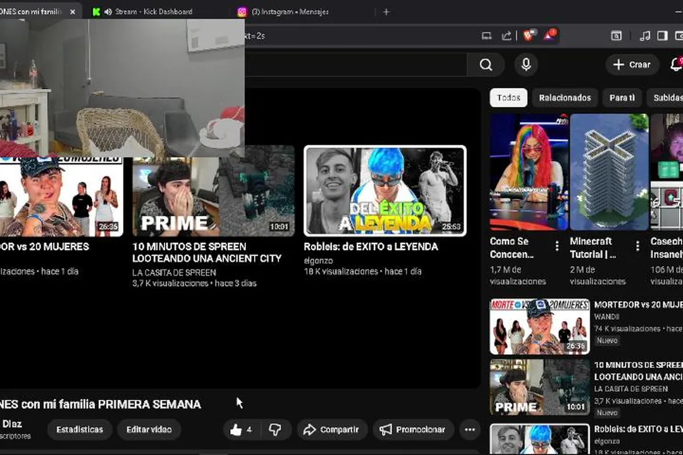This screenshot has height=455, width=683.
Task: Click the Promocionar button
Action: pos(413,430)
